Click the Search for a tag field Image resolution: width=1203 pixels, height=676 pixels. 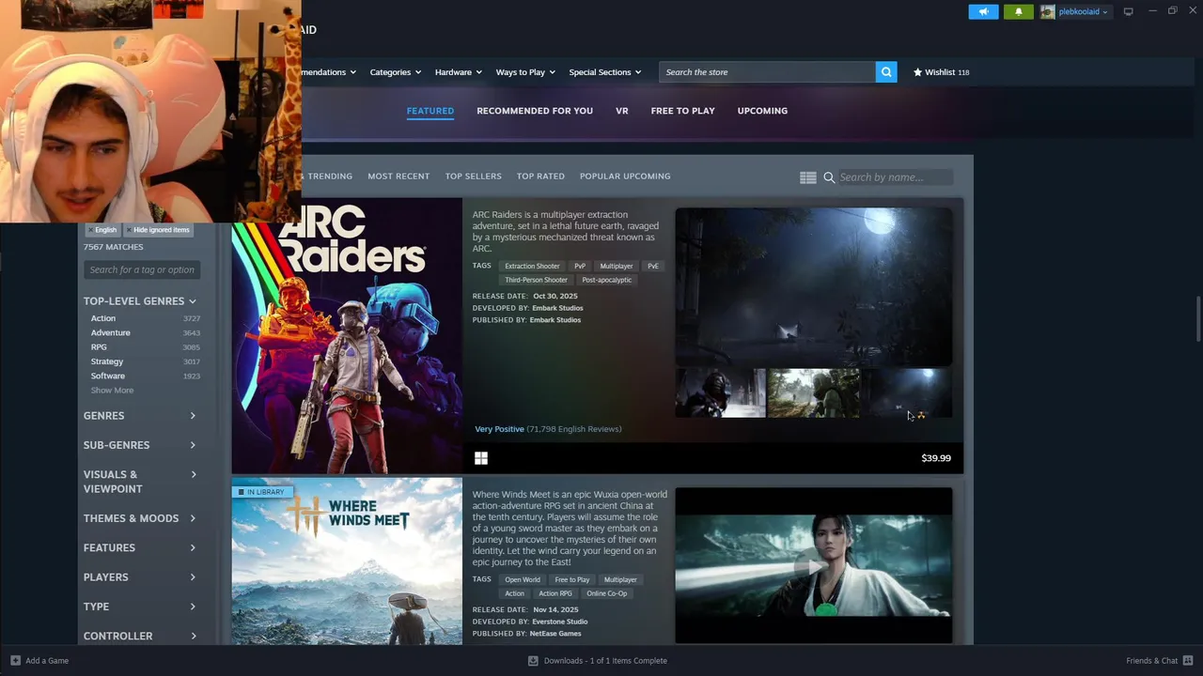[142, 269]
